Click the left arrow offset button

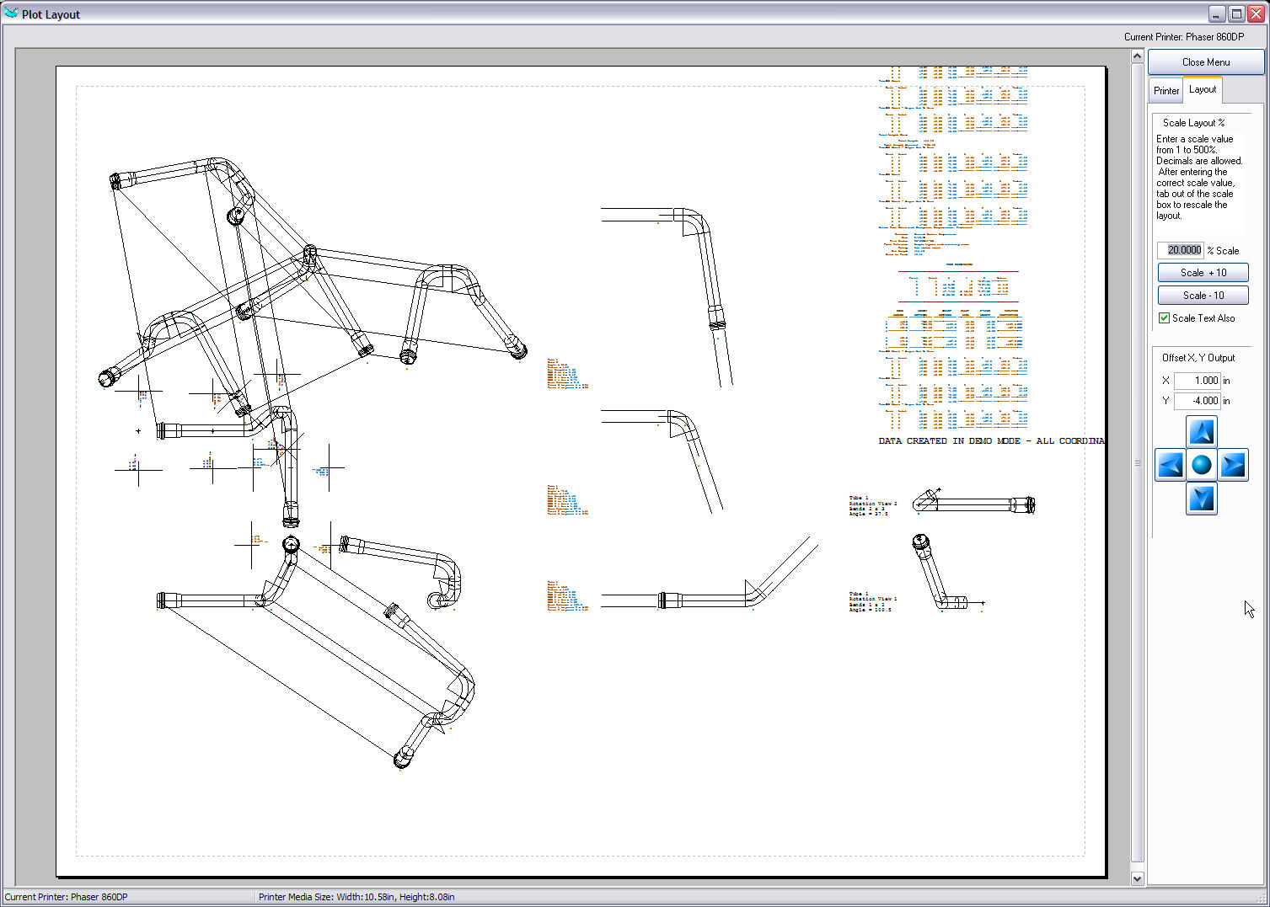click(x=1170, y=465)
